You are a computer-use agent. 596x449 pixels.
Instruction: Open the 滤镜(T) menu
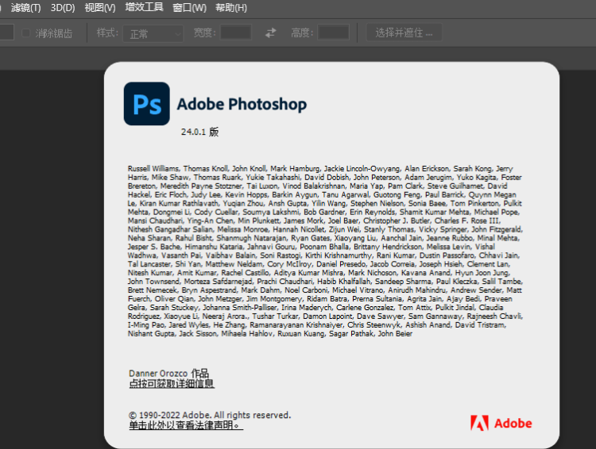26,8
